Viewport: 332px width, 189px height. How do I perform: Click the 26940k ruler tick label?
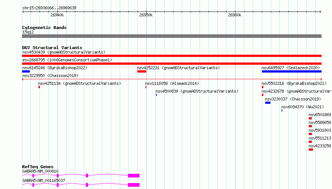(57, 15)
